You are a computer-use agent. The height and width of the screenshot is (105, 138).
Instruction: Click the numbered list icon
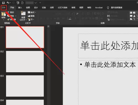point(88,14)
